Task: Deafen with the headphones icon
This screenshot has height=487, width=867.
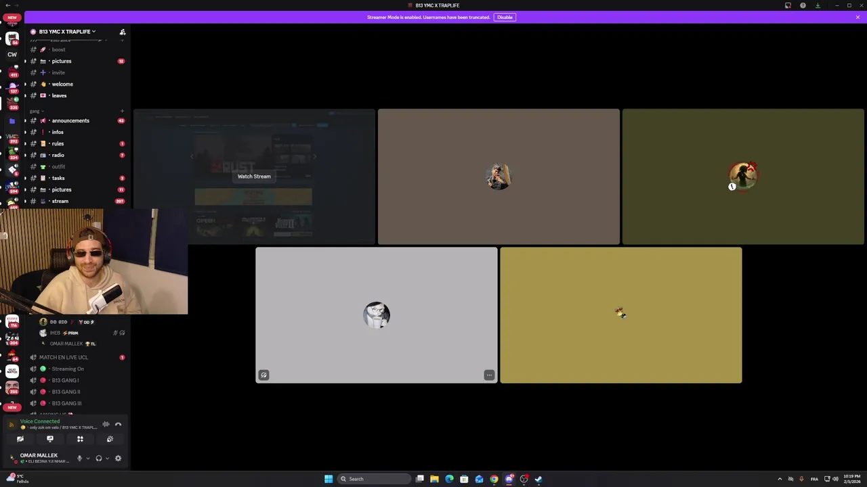Action: [x=98, y=459]
